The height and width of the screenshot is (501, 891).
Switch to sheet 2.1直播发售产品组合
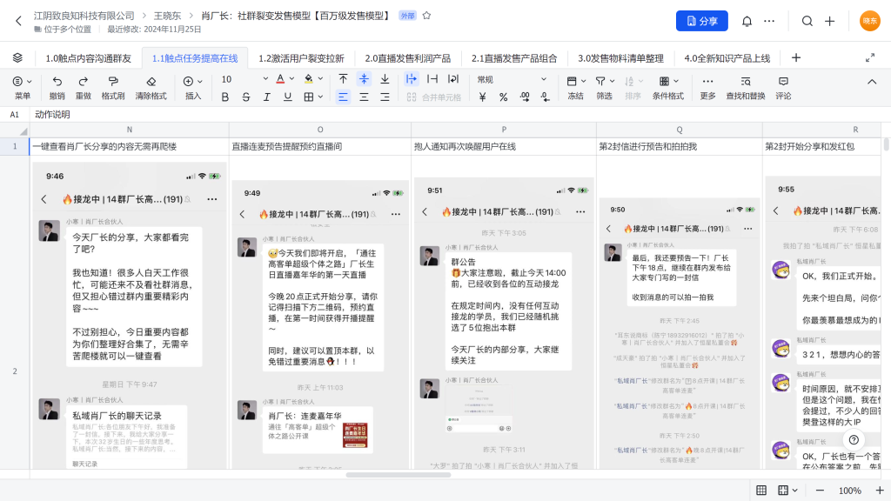(514, 58)
